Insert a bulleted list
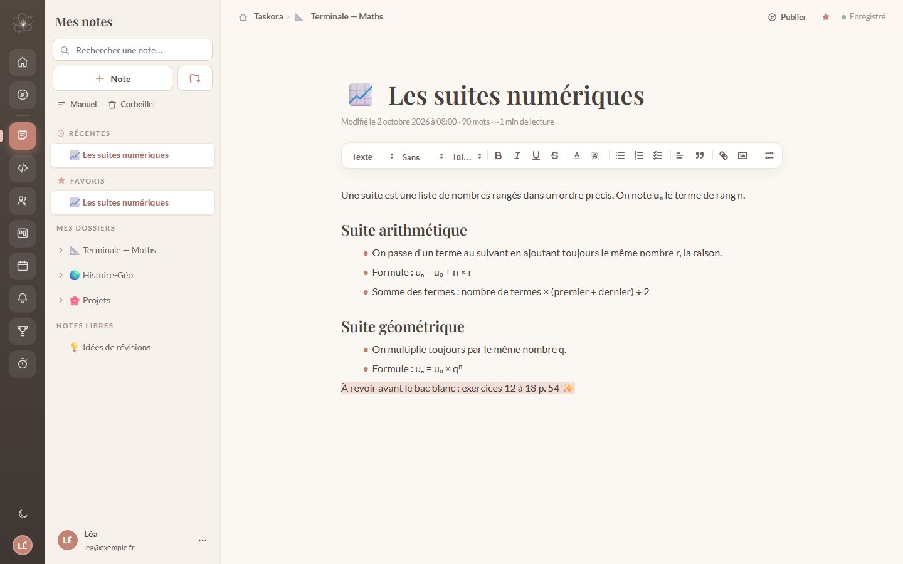 point(620,155)
